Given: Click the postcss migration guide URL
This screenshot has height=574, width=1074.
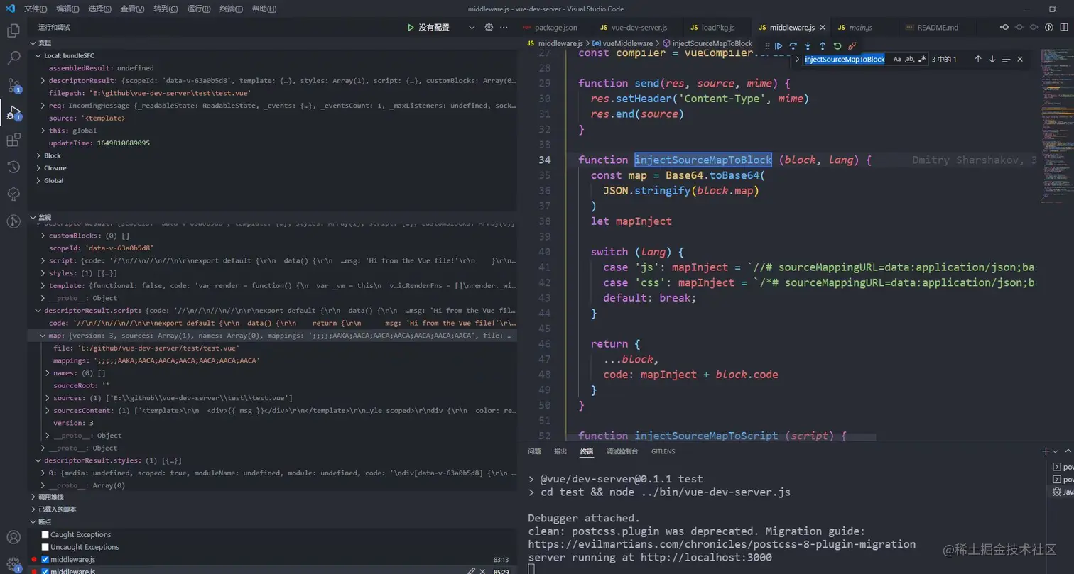Looking at the screenshot, I should tap(722, 544).
